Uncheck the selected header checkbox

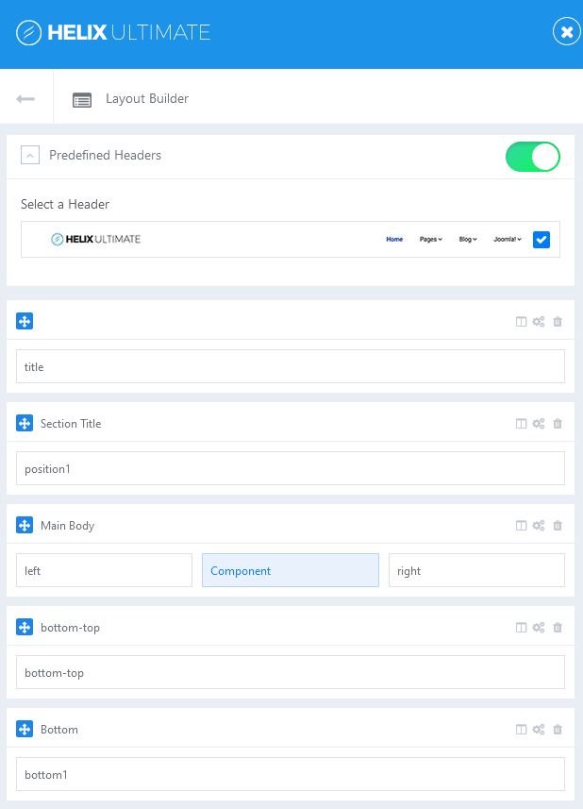click(541, 240)
